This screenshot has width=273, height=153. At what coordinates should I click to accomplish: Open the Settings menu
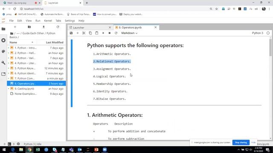tap(70, 21)
